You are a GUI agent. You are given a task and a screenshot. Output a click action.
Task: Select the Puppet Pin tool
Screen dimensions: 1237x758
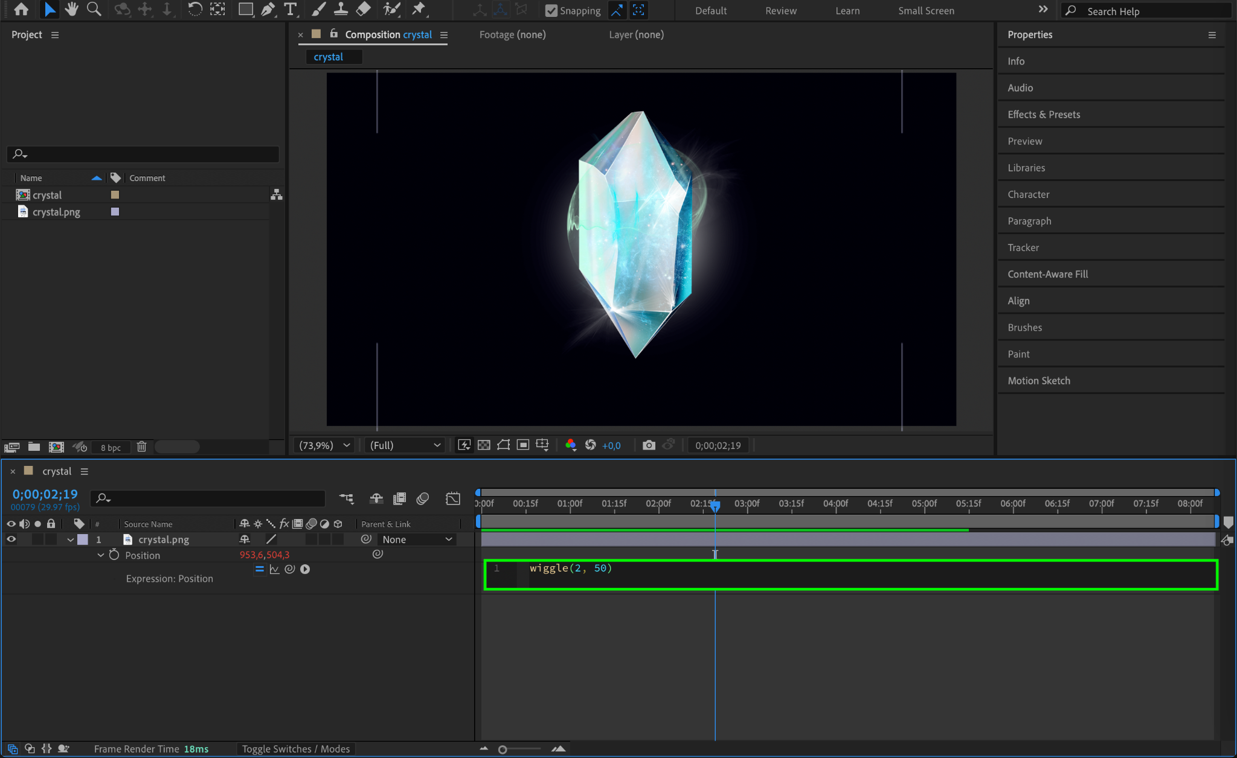[x=419, y=9]
